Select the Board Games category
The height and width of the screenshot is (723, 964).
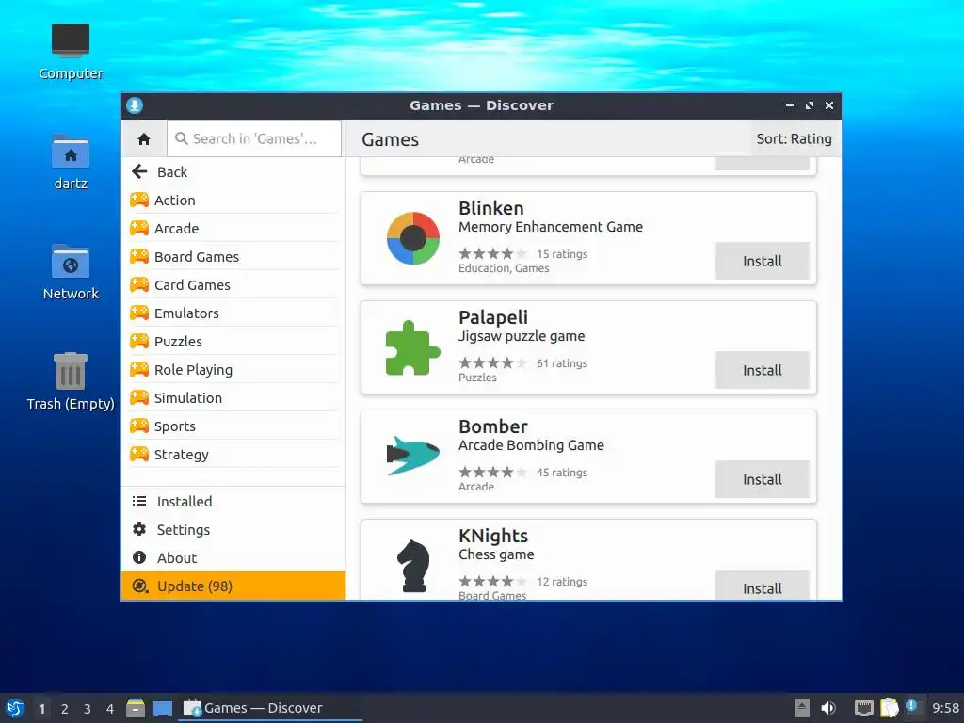pyautogui.click(x=233, y=257)
